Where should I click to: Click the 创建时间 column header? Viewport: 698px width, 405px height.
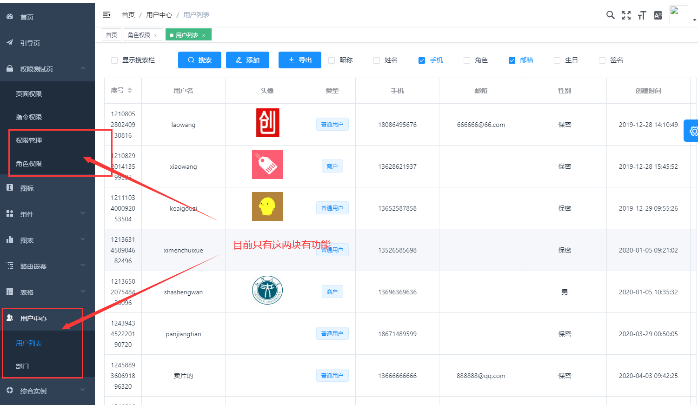coord(648,91)
